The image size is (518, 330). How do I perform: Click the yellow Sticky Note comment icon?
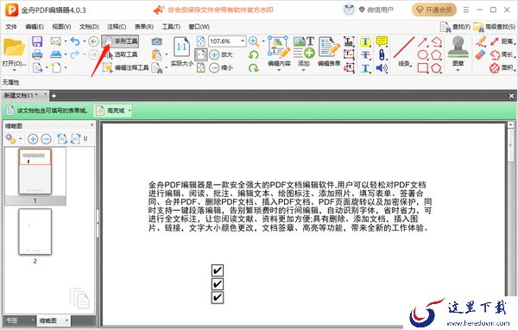click(x=382, y=41)
